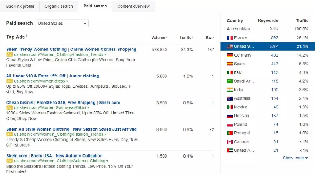Click India keywords count 100
This screenshot has height=178, width=315.
click(x=274, y=90)
